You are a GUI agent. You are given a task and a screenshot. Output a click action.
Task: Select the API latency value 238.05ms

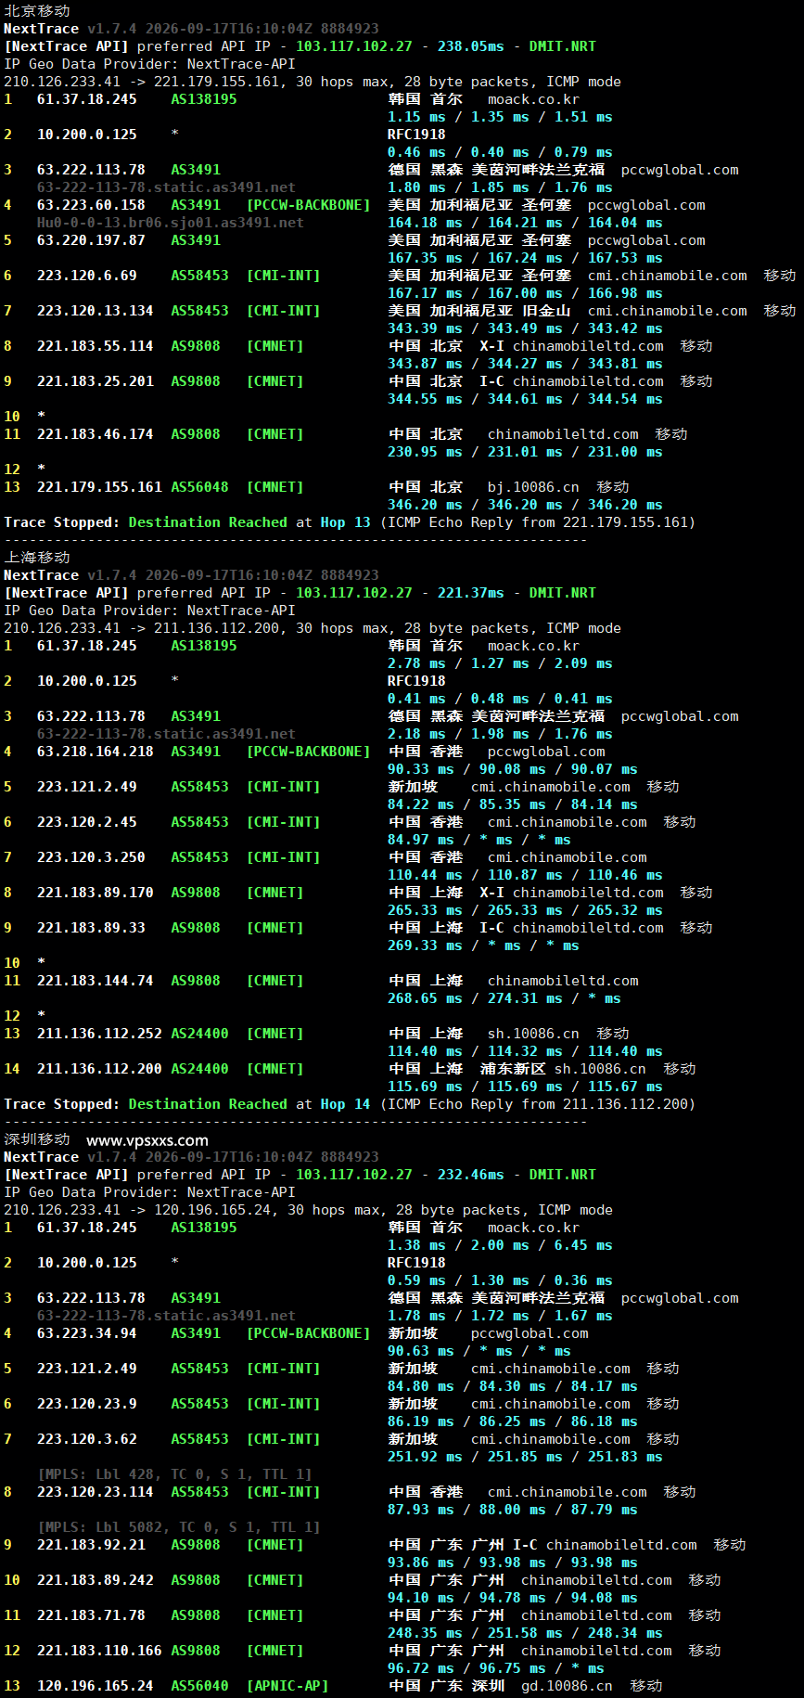click(471, 46)
